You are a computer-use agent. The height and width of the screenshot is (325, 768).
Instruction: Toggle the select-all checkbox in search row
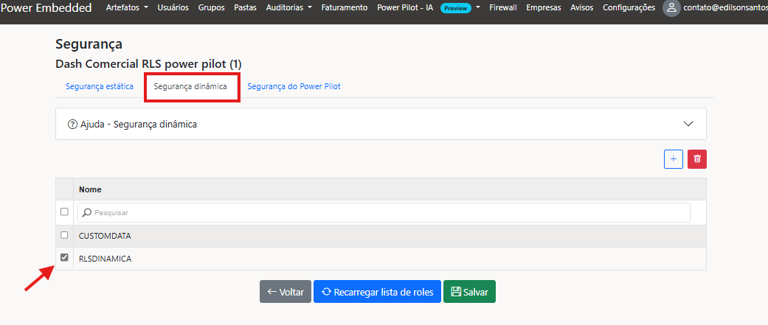(x=64, y=212)
